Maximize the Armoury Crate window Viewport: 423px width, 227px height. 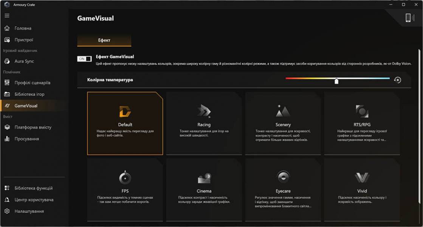pos(403,5)
